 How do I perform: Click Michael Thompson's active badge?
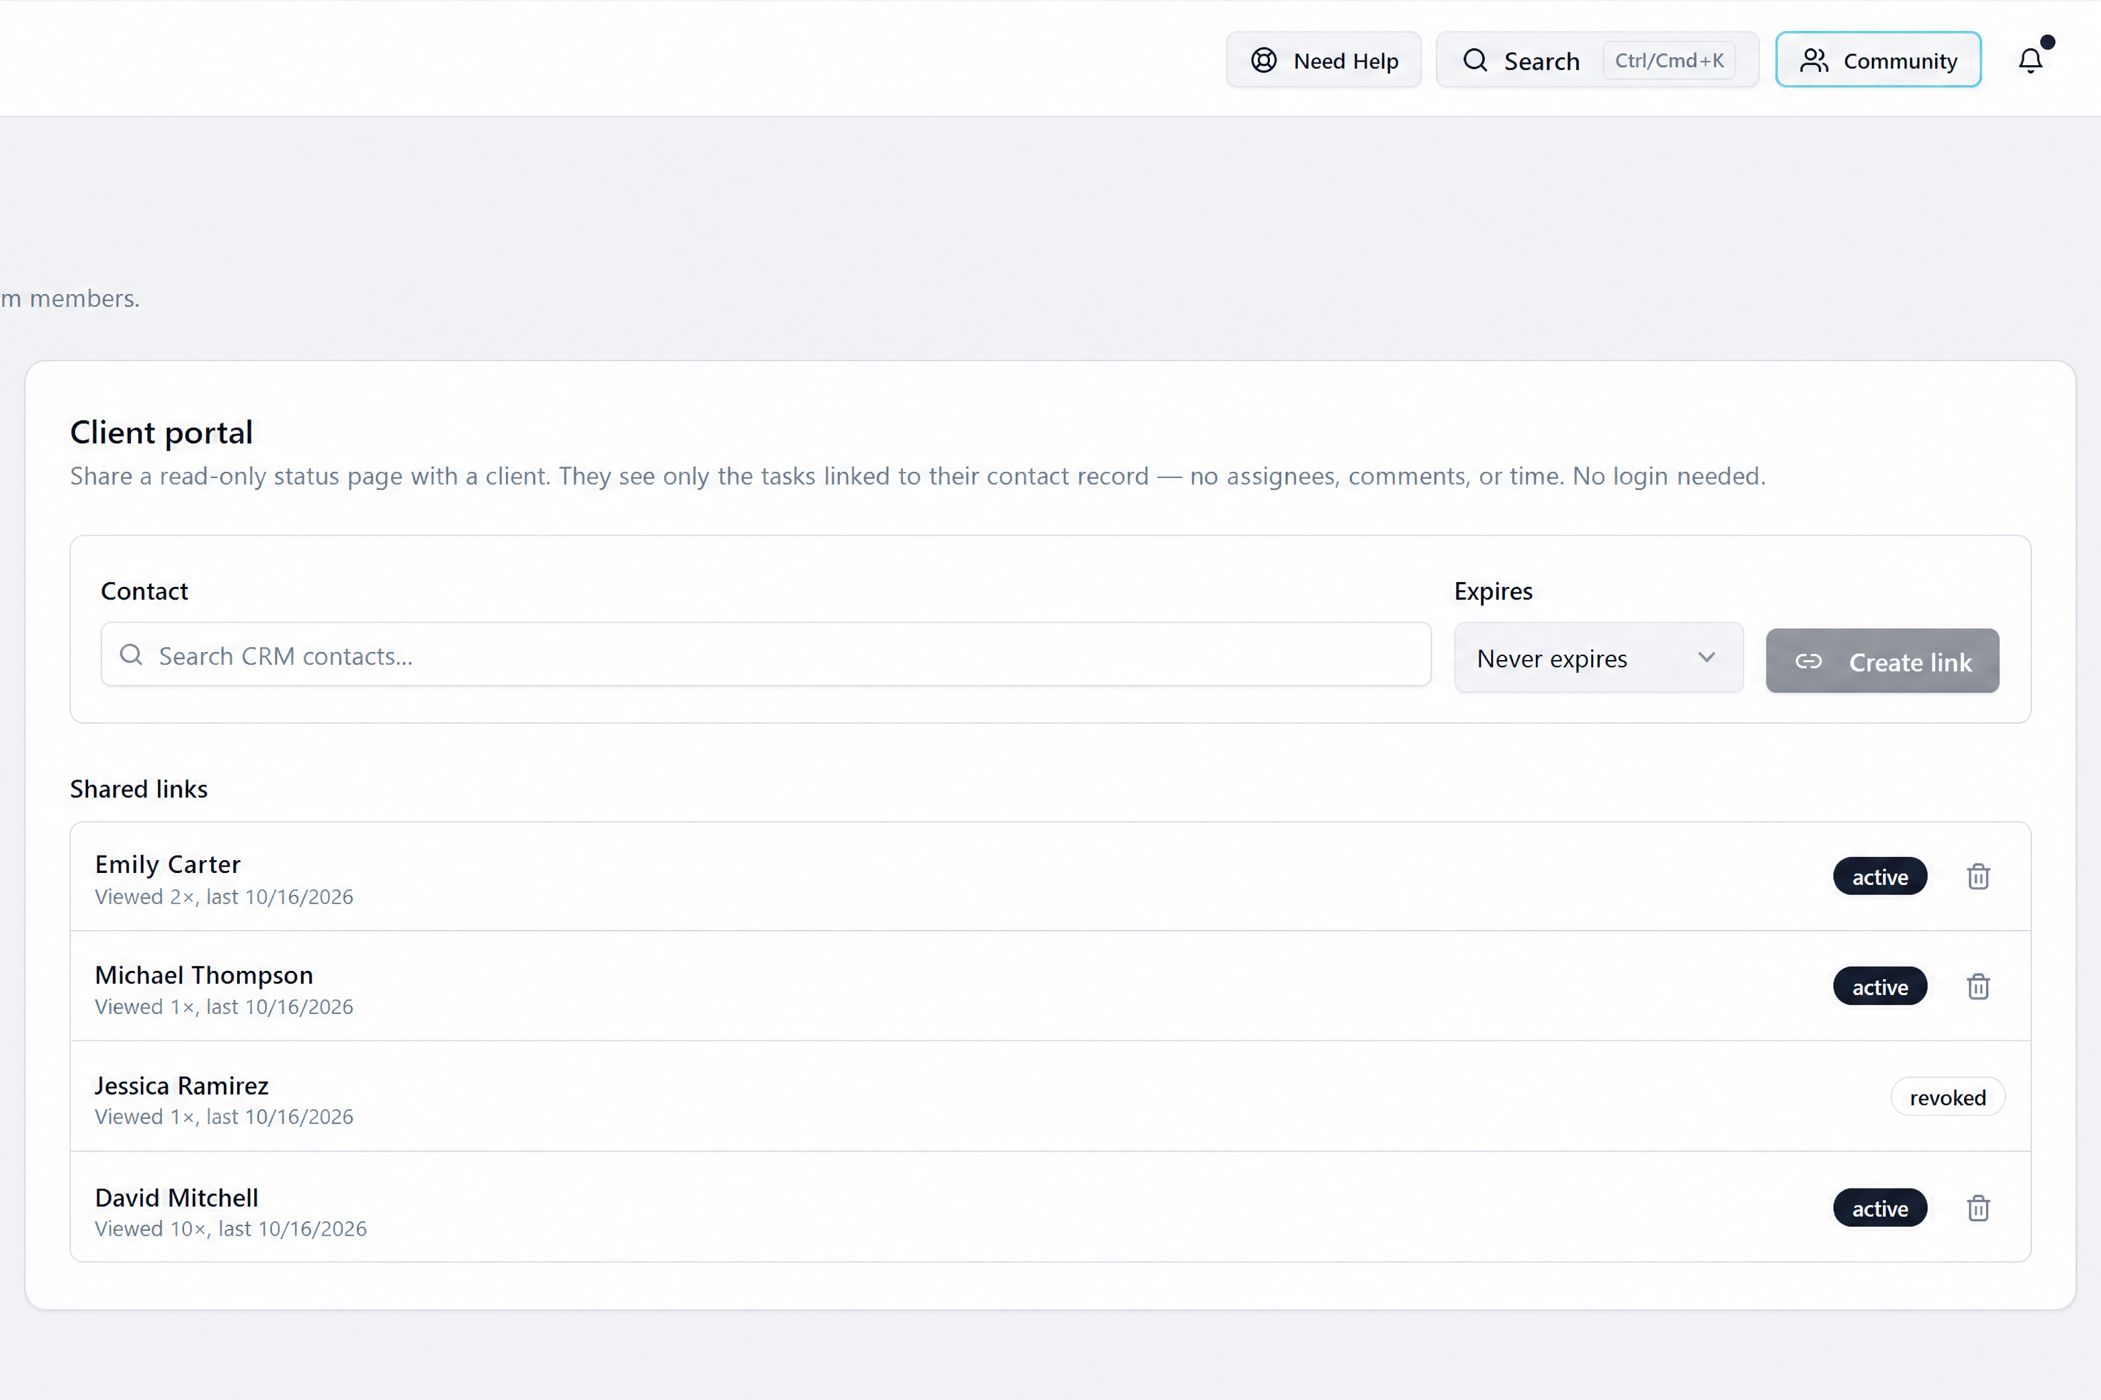click(x=1879, y=986)
